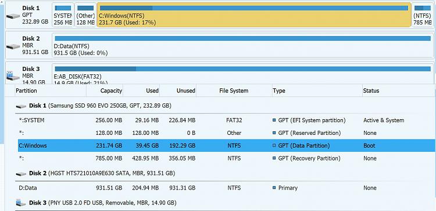This screenshot has height=211, width=436.
Task: Click the Disk 2 MBR 931.51 GB label
Action: 35,45
